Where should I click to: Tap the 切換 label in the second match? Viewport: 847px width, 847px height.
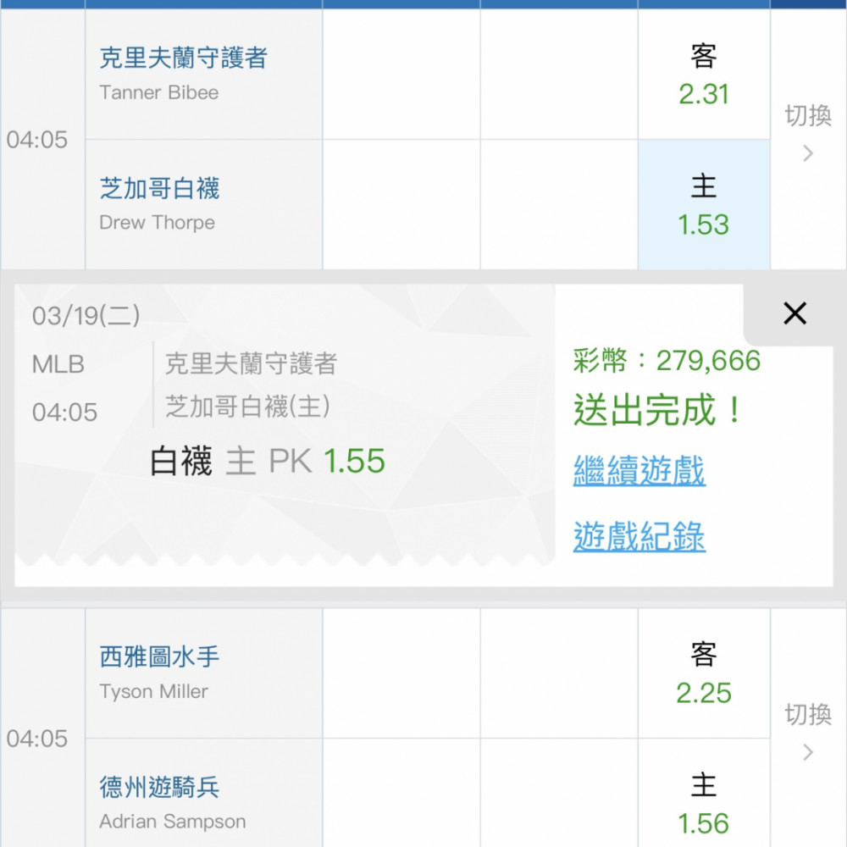pos(807,714)
